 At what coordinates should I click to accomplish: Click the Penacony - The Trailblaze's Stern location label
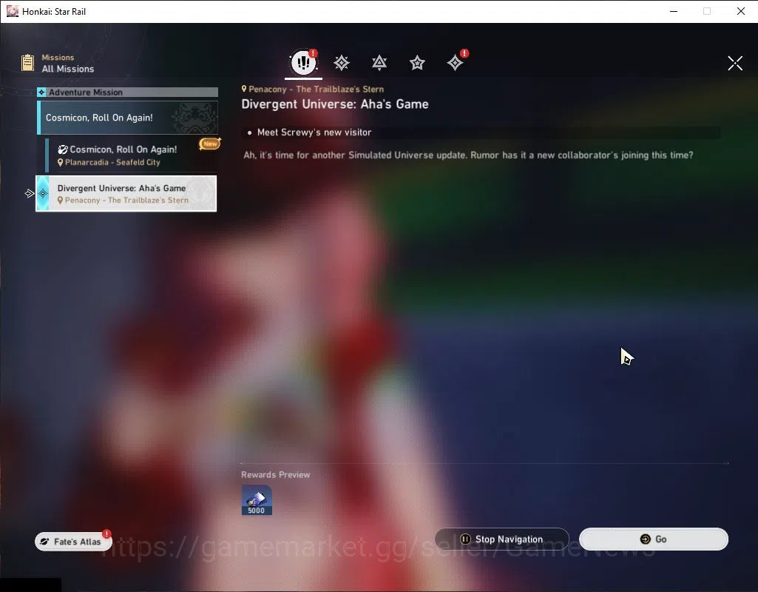coord(313,89)
